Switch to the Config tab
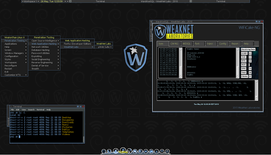The height and width of the screenshot is (155, 271). pyautogui.click(x=224, y=44)
